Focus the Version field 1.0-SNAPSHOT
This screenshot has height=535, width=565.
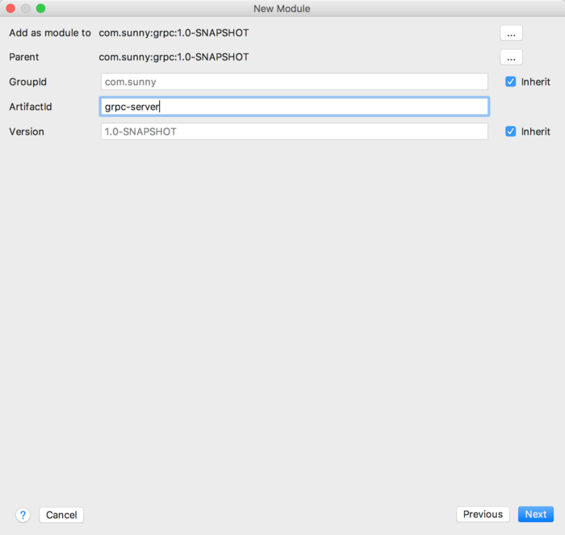(295, 132)
